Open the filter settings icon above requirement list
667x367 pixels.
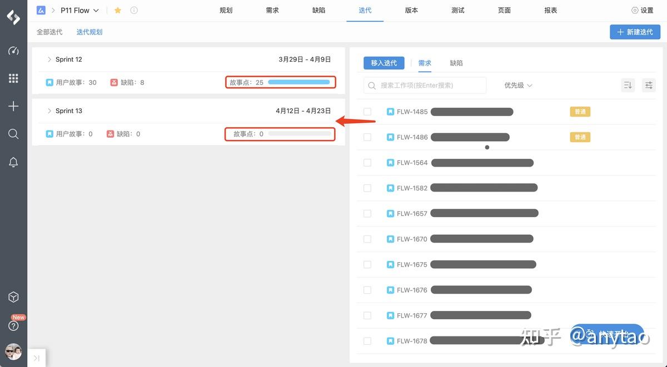pos(649,85)
